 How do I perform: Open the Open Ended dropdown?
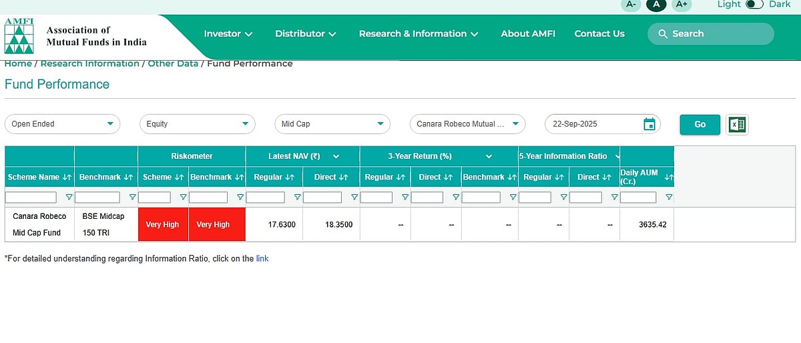62,124
